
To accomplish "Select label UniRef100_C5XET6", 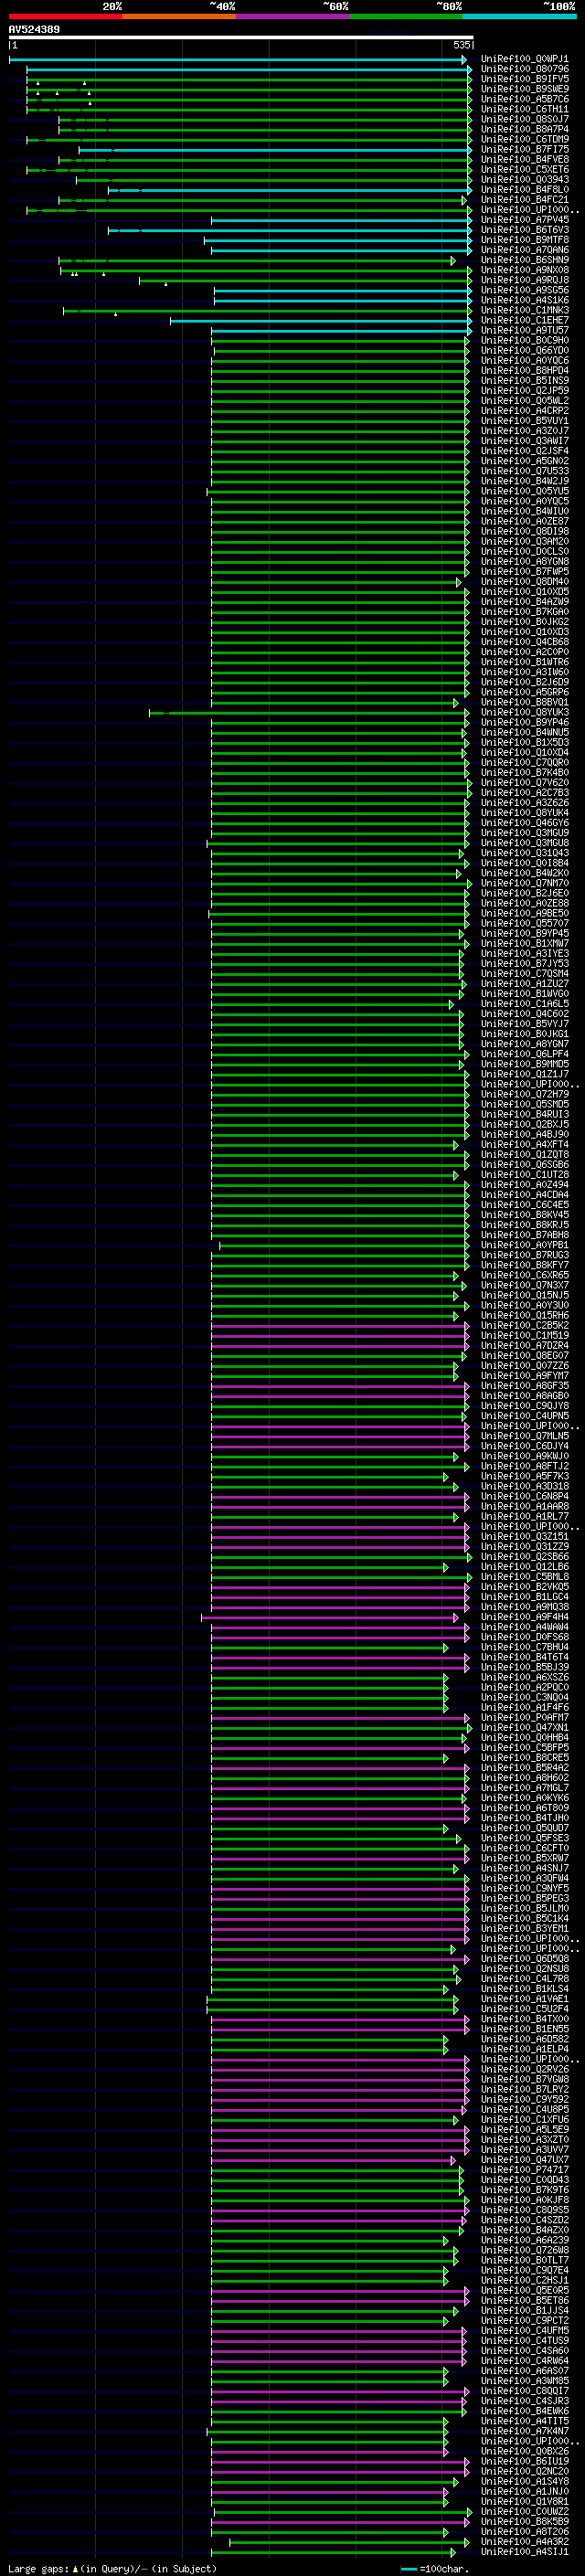I will pos(525,170).
